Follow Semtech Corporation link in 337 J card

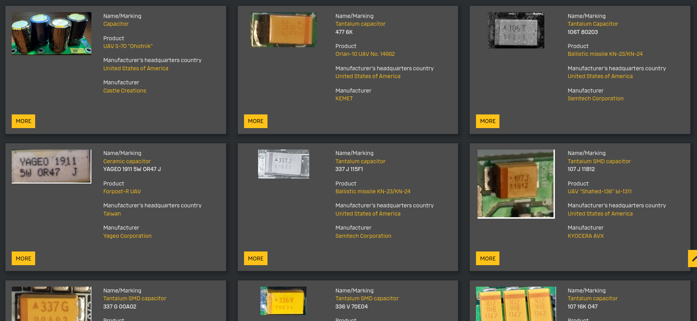[363, 236]
